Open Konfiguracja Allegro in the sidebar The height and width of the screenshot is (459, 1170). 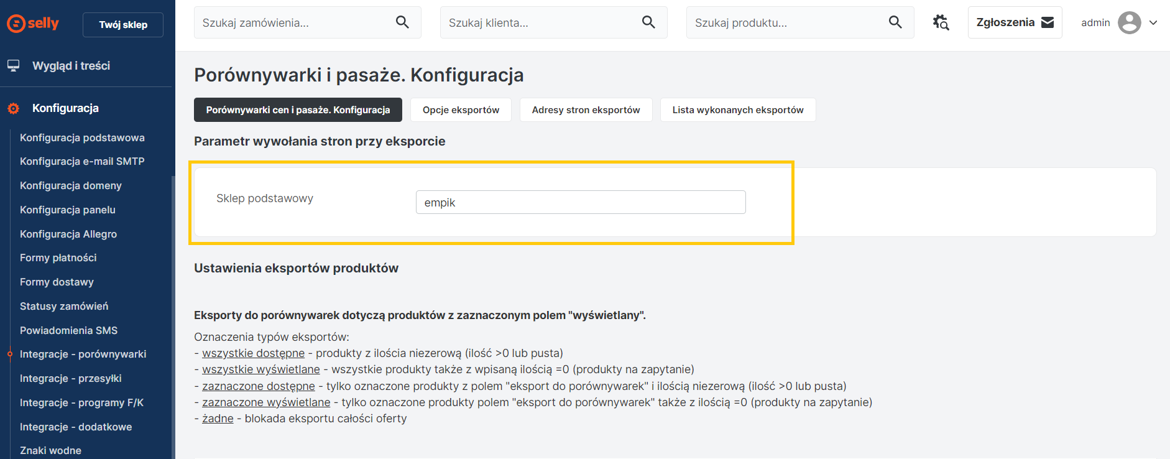(68, 234)
